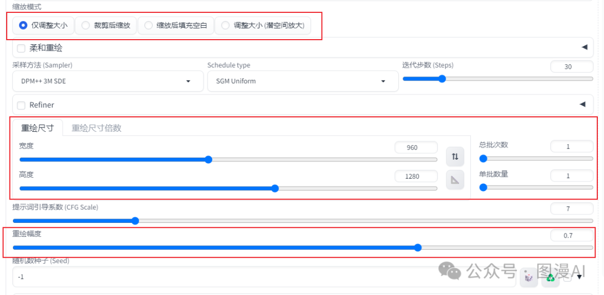The width and height of the screenshot is (604, 295).
Task: Click the 缩放模式 label
Action: [x=27, y=7]
